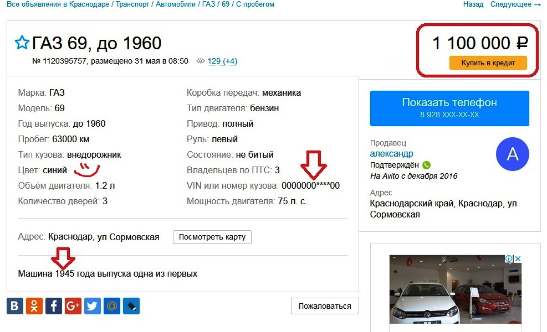Share listing on Facebook
Screen dimensions: 547x332
(x=54, y=306)
